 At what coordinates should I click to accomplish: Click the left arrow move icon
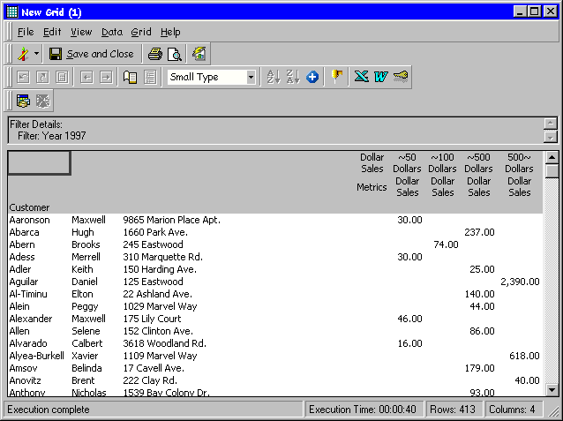pyautogui.click(x=86, y=77)
